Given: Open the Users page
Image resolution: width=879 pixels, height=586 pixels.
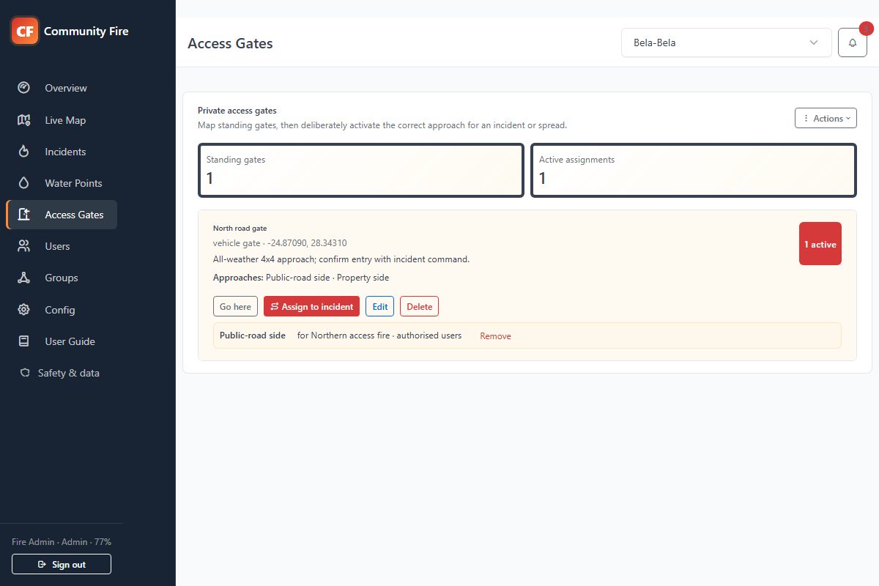Looking at the screenshot, I should tap(62, 246).
